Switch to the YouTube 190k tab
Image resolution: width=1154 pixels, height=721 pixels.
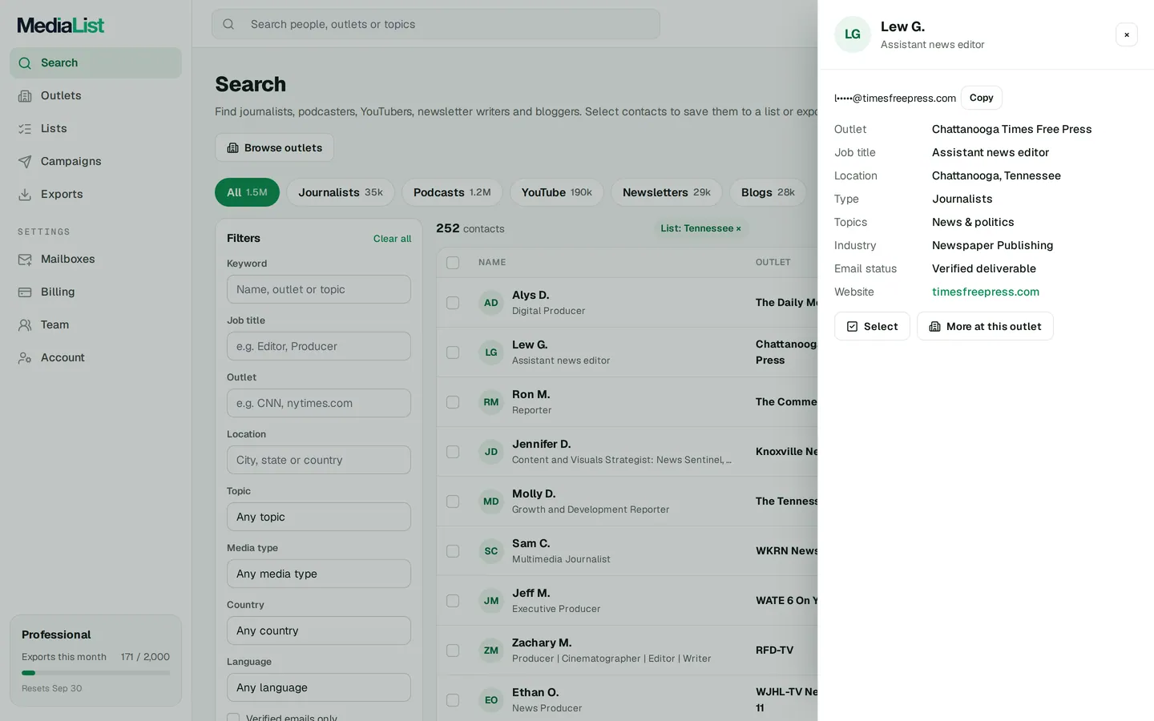point(557,192)
